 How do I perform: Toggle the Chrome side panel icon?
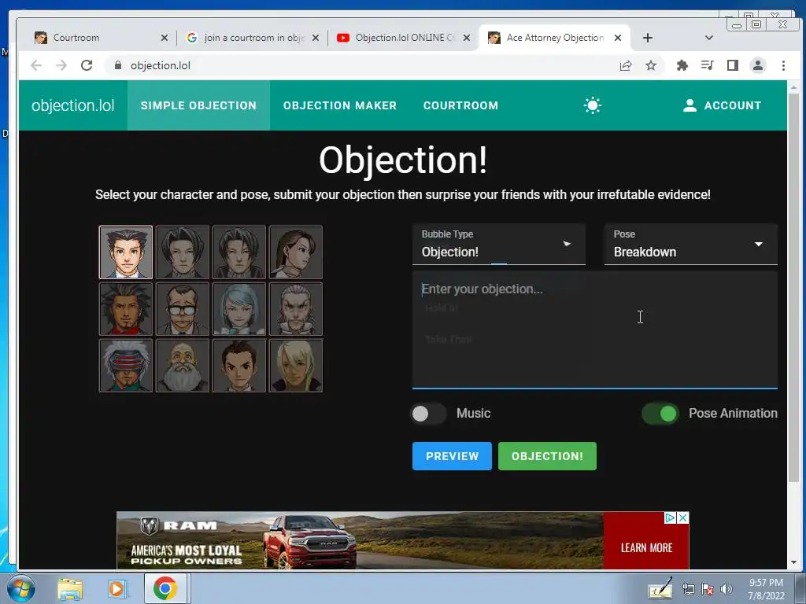click(733, 65)
